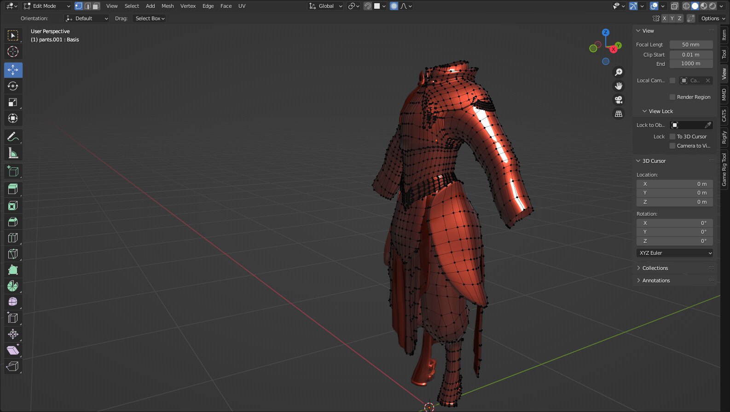
Task: Click the Focal Length 50 mm field
Action: tap(691, 45)
